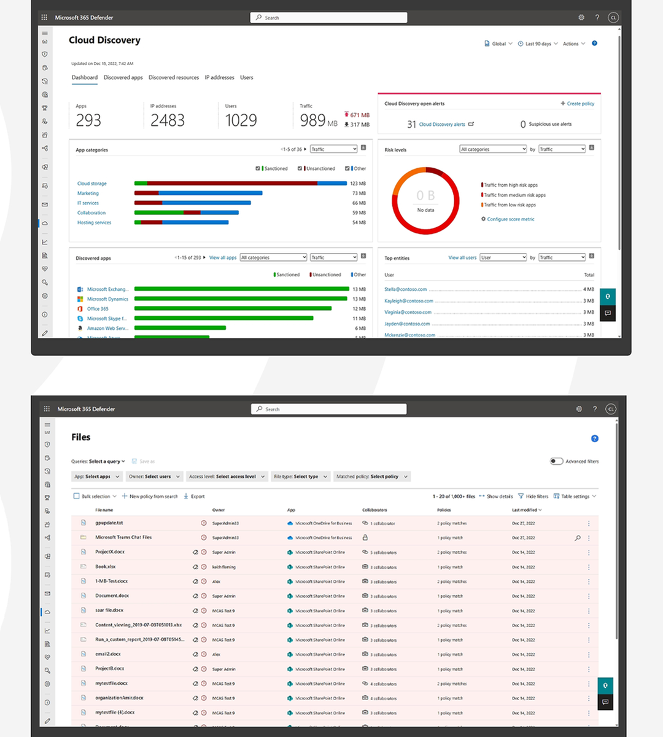Uncheck Unsanctioned in App categories legend
Viewport: 663px width, 737px height.
tap(300, 168)
